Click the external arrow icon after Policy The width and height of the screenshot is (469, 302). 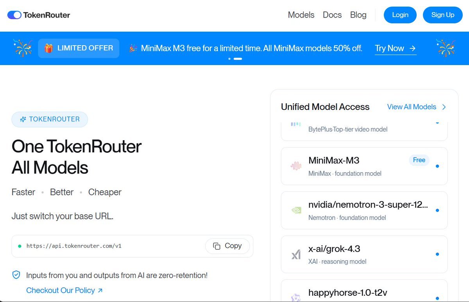(100, 290)
